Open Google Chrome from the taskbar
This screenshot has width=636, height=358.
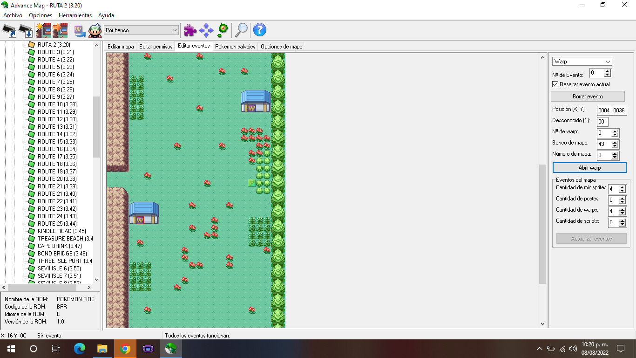click(125, 349)
